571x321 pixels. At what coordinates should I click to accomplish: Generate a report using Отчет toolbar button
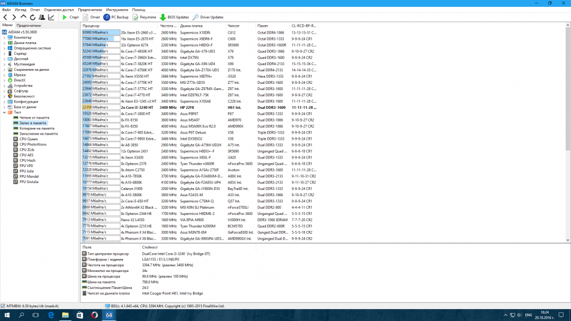(x=91, y=17)
